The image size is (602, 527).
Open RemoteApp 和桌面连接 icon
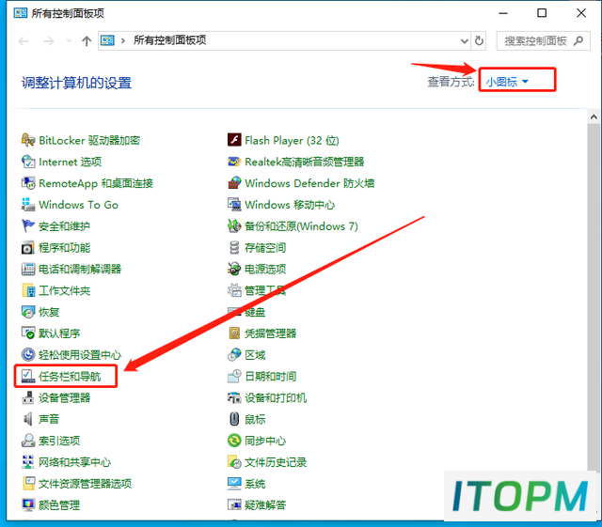[28, 183]
